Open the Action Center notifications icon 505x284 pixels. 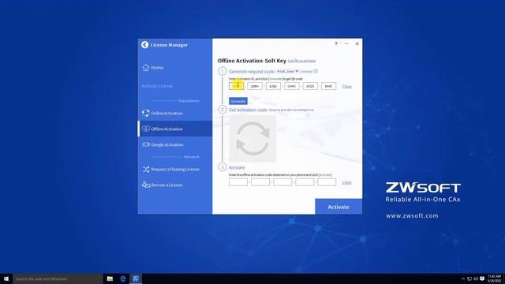[482, 278]
